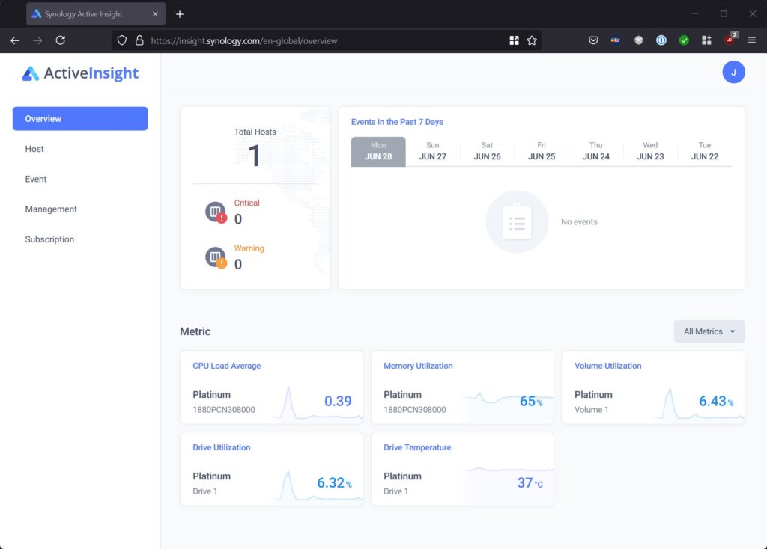Open the 1Password extension icon
This screenshot has height=549, width=767.
661,40
